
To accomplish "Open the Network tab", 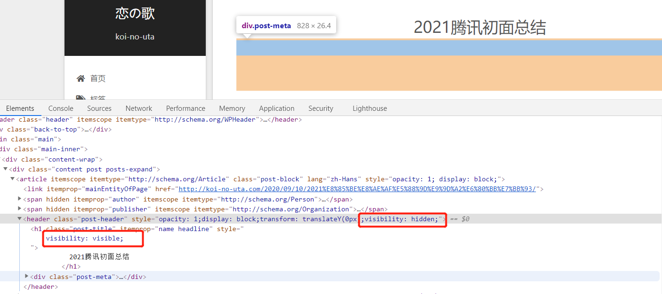I will (139, 108).
